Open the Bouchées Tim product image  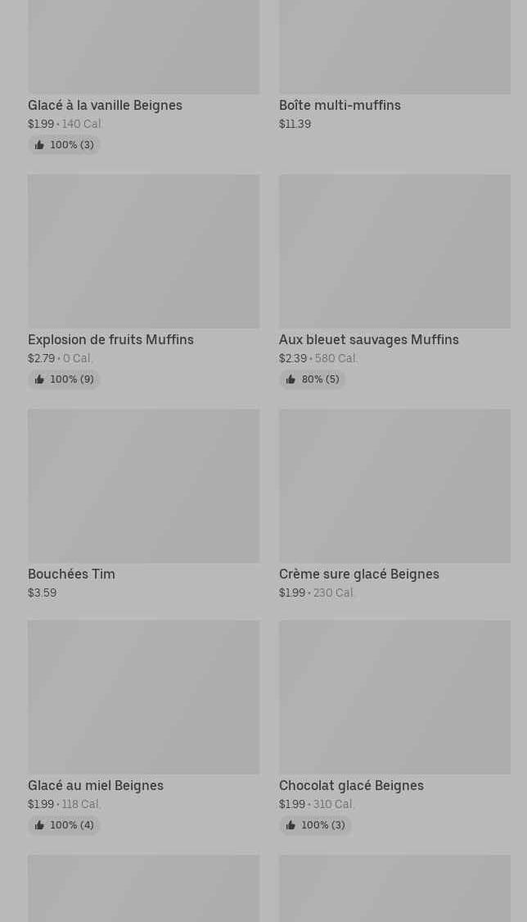pos(143,485)
